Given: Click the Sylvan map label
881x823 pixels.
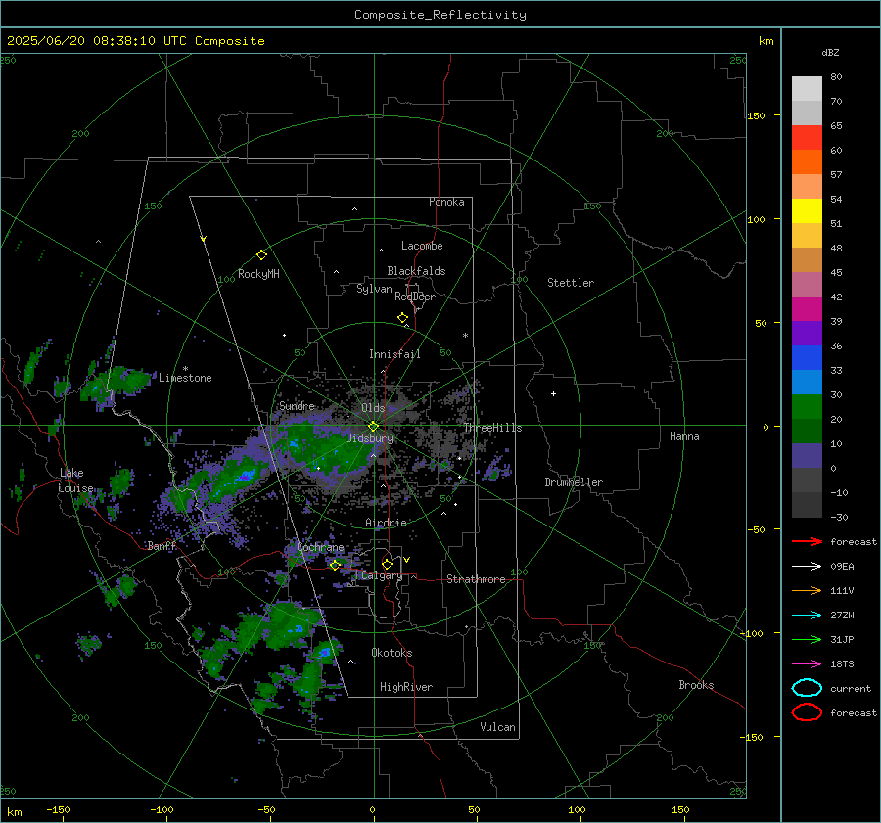Looking at the screenshot, I should pos(374,289).
